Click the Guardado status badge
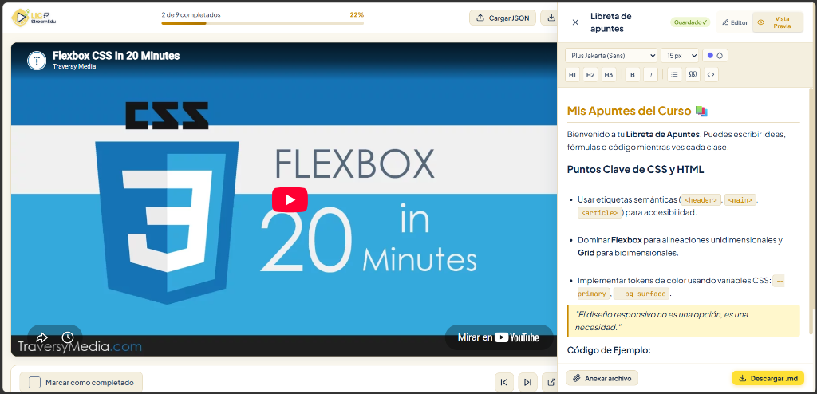 tap(690, 22)
